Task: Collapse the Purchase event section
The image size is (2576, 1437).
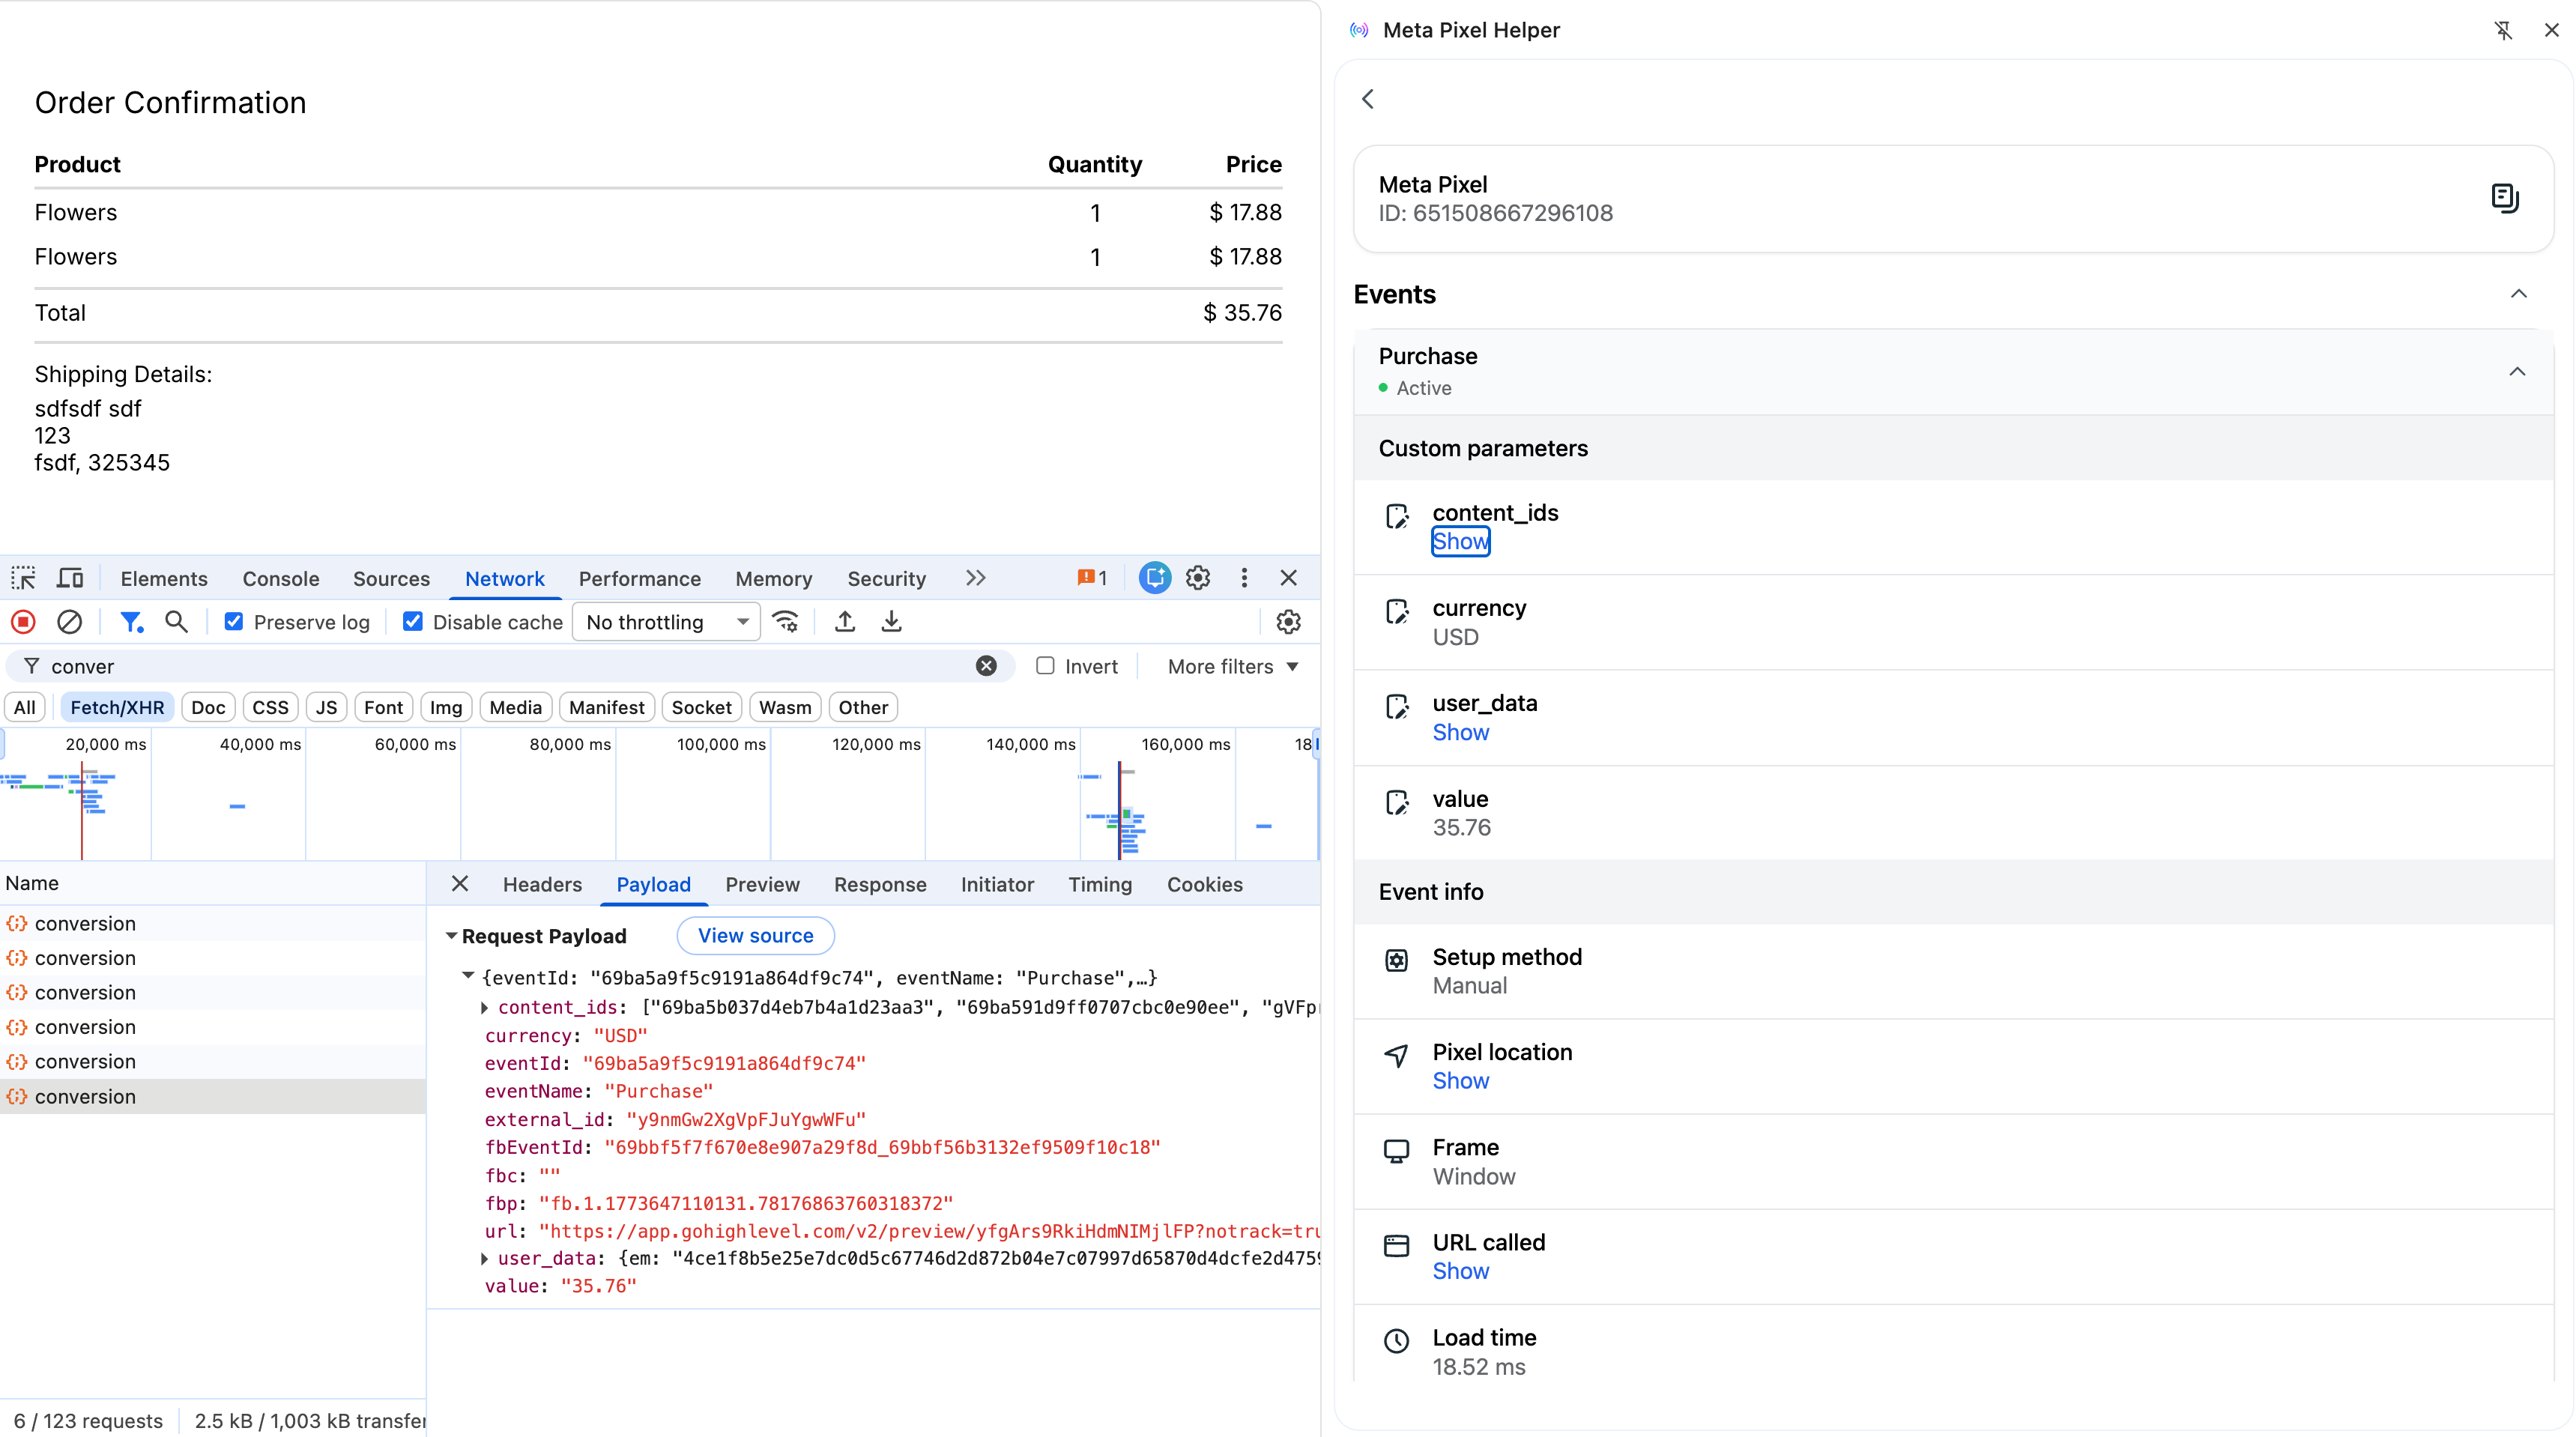Action: pyautogui.click(x=2517, y=372)
